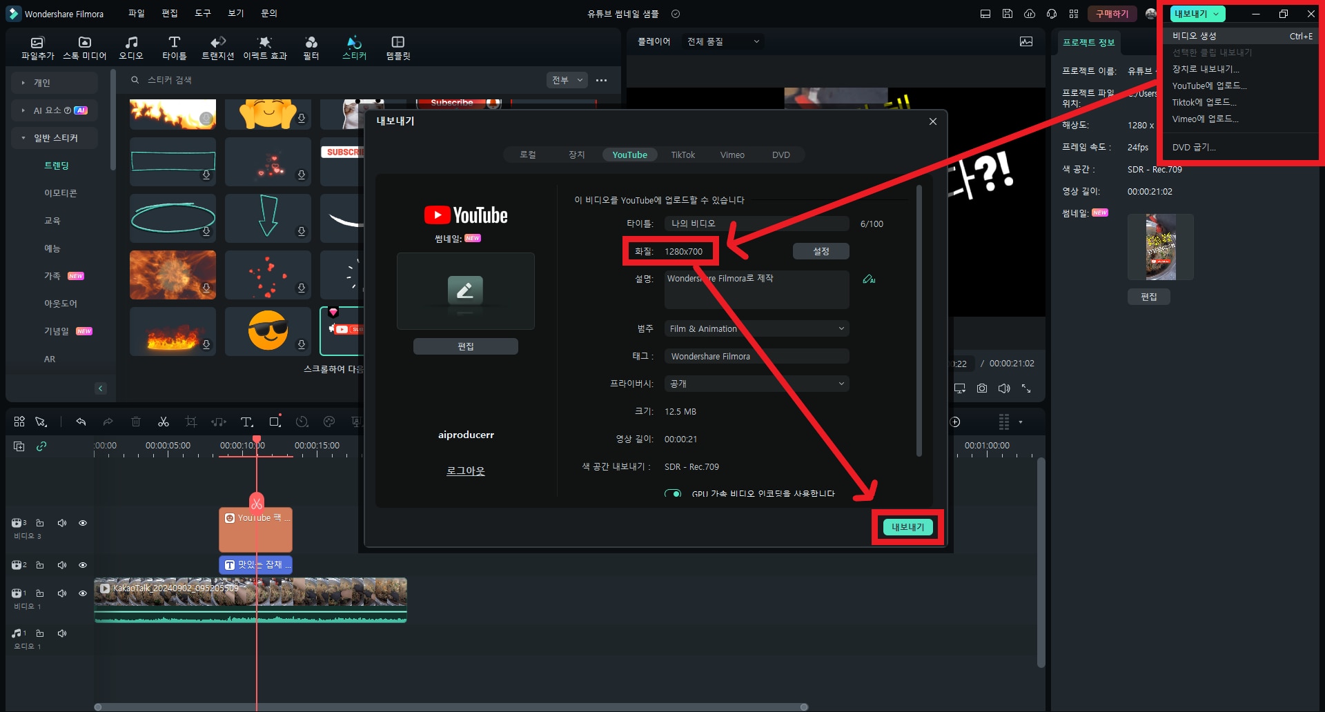Switch to the Vimeo export tab
1325x712 pixels.
pyautogui.click(x=732, y=155)
